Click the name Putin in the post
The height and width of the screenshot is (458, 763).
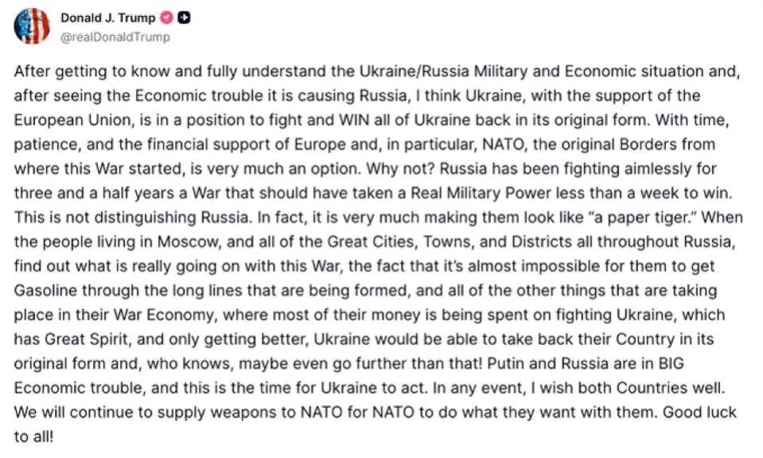tap(505, 363)
